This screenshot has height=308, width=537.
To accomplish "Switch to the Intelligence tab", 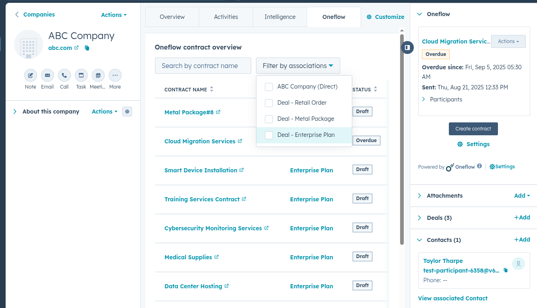I will point(280,17).
